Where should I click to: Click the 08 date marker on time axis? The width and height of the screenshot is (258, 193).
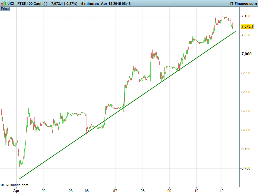142,190
